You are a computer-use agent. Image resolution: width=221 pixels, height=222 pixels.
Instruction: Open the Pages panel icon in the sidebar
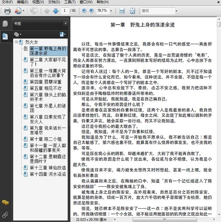(x=5, y=24)
